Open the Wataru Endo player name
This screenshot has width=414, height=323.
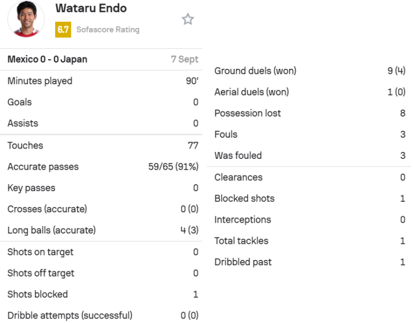click(91, 9)
